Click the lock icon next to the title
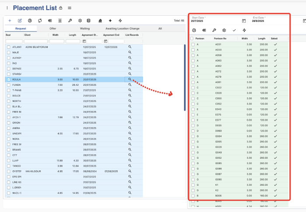Image resolution: width=306 pixels, height=212 pixels. [x=61, y=8]
